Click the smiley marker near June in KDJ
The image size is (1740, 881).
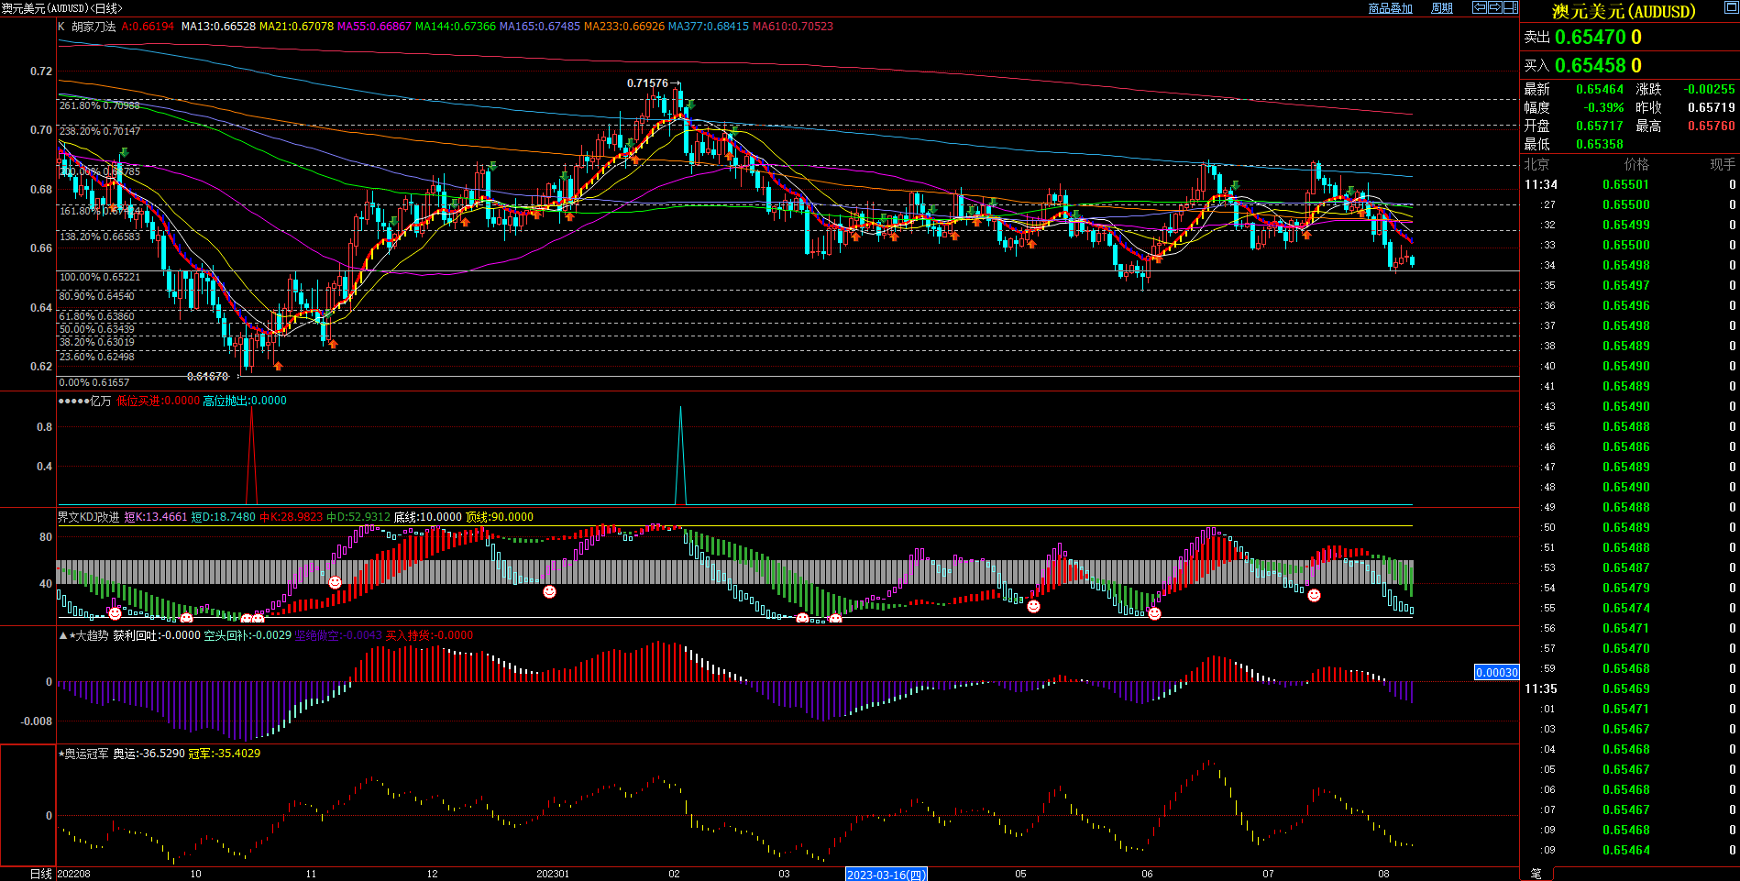(1154, 613)
